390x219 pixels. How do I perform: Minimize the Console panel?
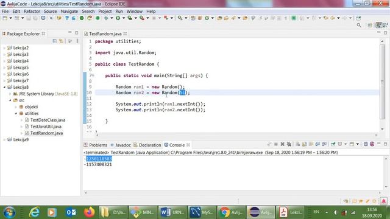378,144
